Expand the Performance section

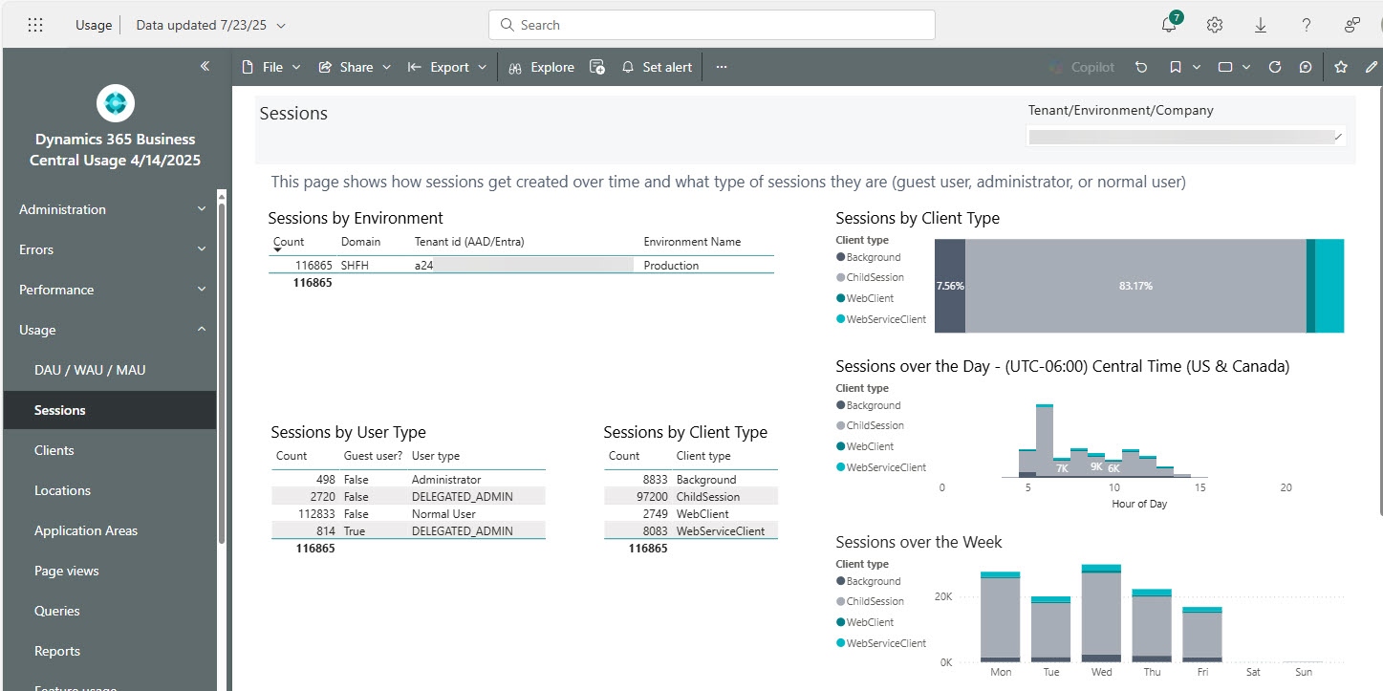(112, 290)
